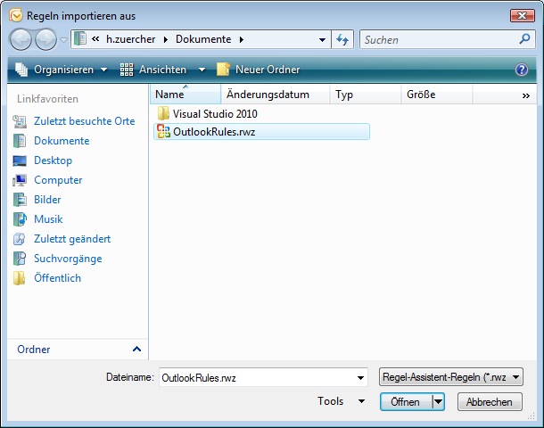Click the Desktop favorites icon
Viewport: 544px width, 428px height.
click(x=20, y=160)
